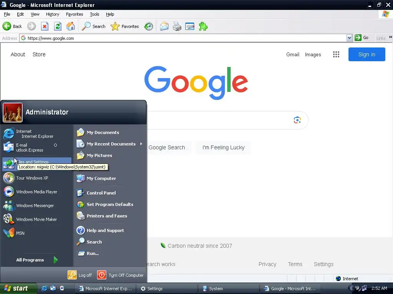Open Windows Messenger
The width and height of the screenshot is (393, 294).
coord(36,206)
